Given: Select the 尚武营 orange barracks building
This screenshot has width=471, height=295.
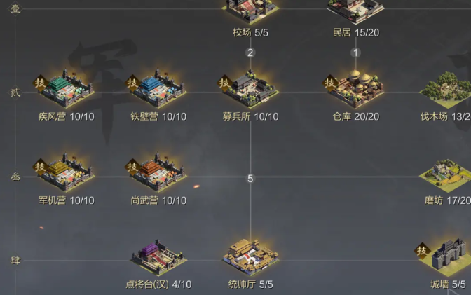Looking at the screenshot, I should click(158, 173).
